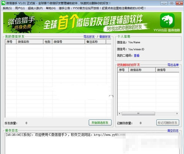This screenshot has width=184, height=154.
Task: Click the You Name text
Action: pos(134,42)
